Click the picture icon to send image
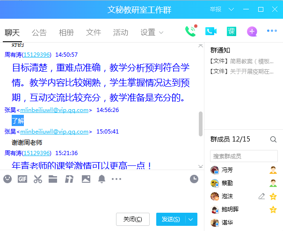The height and width of the screenshot is (231, 283). (86, 179)
